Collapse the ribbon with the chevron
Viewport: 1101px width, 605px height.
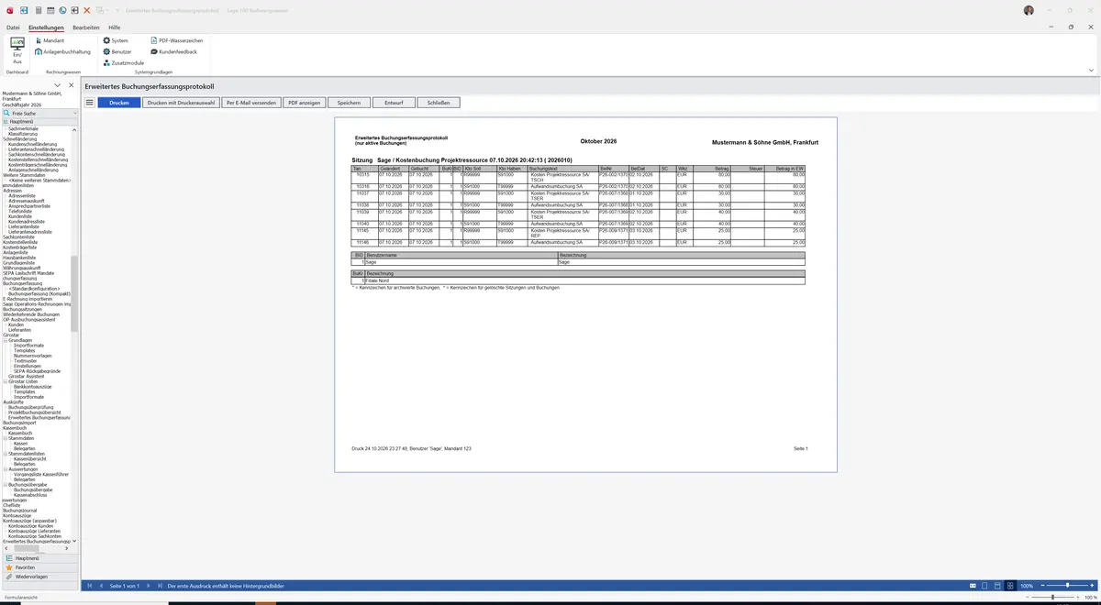[x=1091, y=70]
